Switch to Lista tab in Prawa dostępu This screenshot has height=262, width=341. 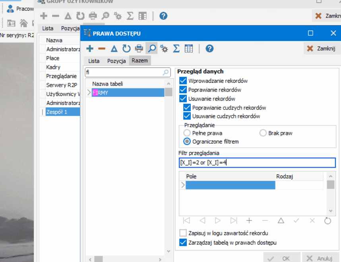[94, 61]
